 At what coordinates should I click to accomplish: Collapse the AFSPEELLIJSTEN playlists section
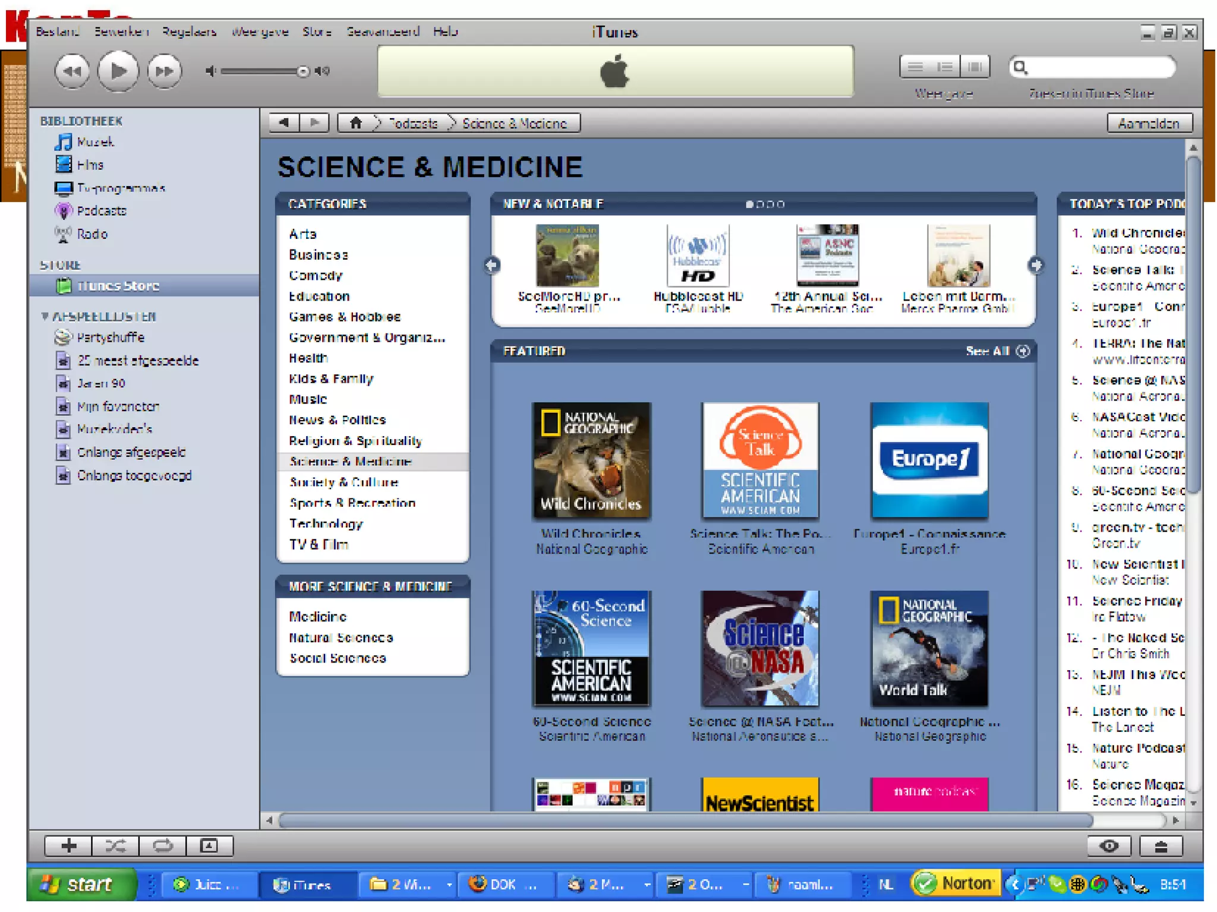[x=45, y=316]
